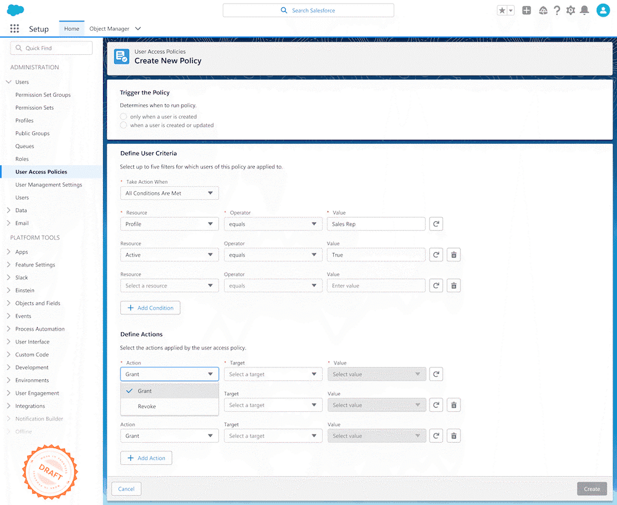
Task: Focus the Search Salesforce field
Action: (x=308, y=10)
